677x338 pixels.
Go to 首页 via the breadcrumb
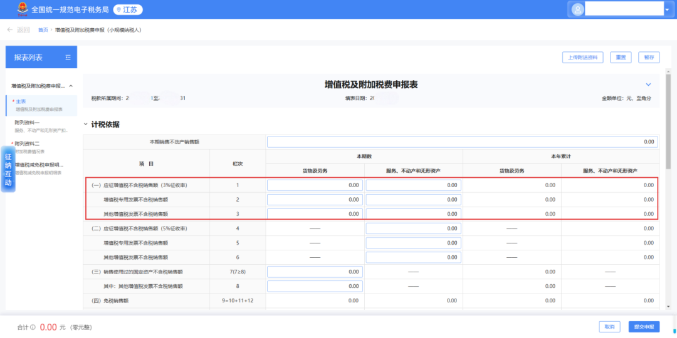coord(43,29)
